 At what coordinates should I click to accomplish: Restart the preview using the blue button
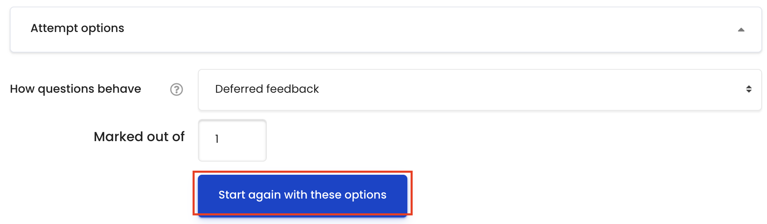point(303,194)
